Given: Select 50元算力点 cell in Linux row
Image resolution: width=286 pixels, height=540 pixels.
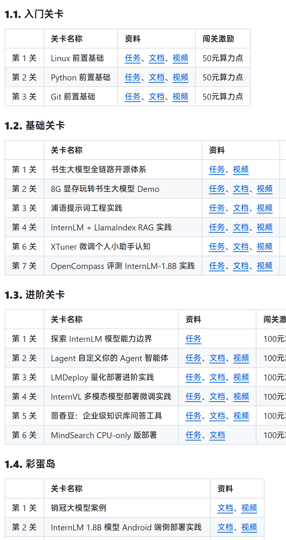Looking at the screenshot, I should point(223,58).
